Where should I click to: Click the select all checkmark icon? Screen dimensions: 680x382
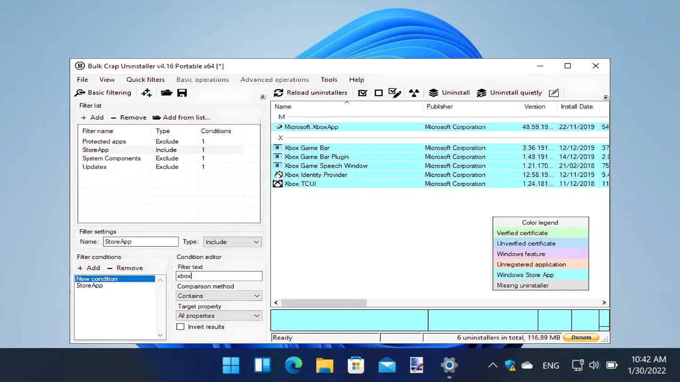(363, 93)
